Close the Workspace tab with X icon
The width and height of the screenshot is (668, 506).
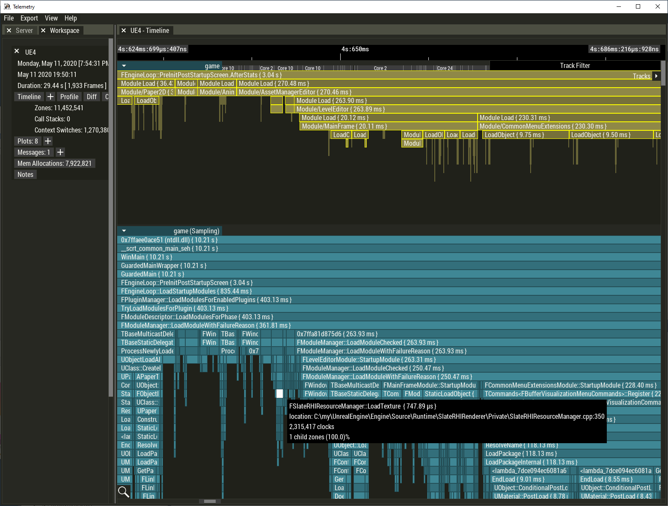tap(43, 31)
